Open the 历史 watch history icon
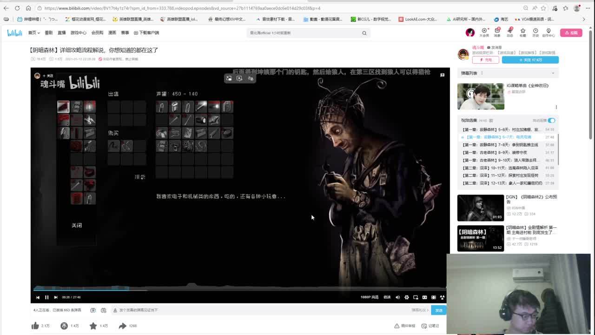 [x=535, y=33]
